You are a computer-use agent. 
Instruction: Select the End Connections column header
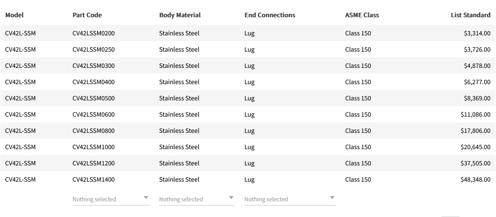click(x=270, y=15)
